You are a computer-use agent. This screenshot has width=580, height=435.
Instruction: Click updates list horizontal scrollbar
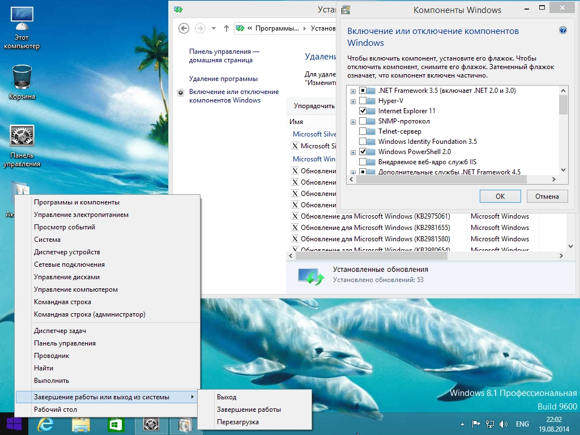tap(372, 255)
